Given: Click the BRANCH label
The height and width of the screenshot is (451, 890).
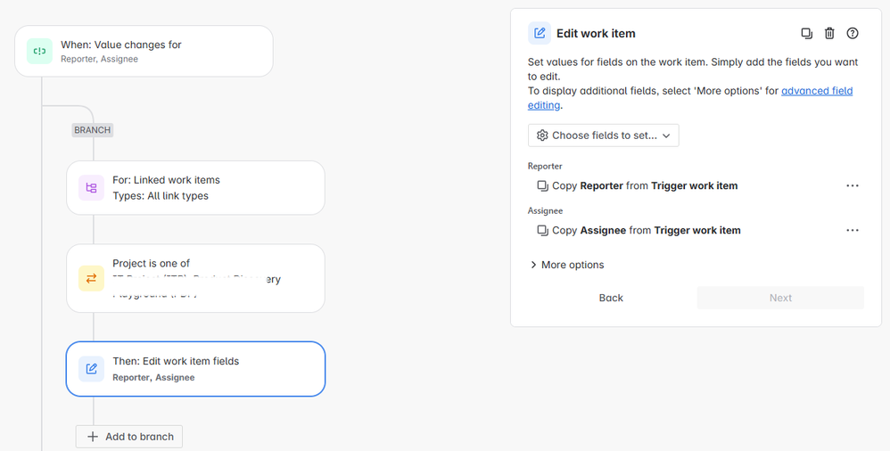Looking at the screenshot, I should (92, 130).
